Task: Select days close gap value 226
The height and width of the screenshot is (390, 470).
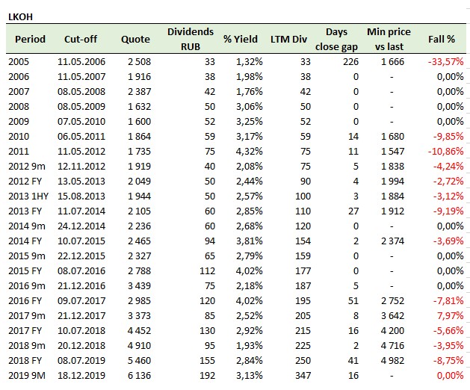Action: pos(350,62)
